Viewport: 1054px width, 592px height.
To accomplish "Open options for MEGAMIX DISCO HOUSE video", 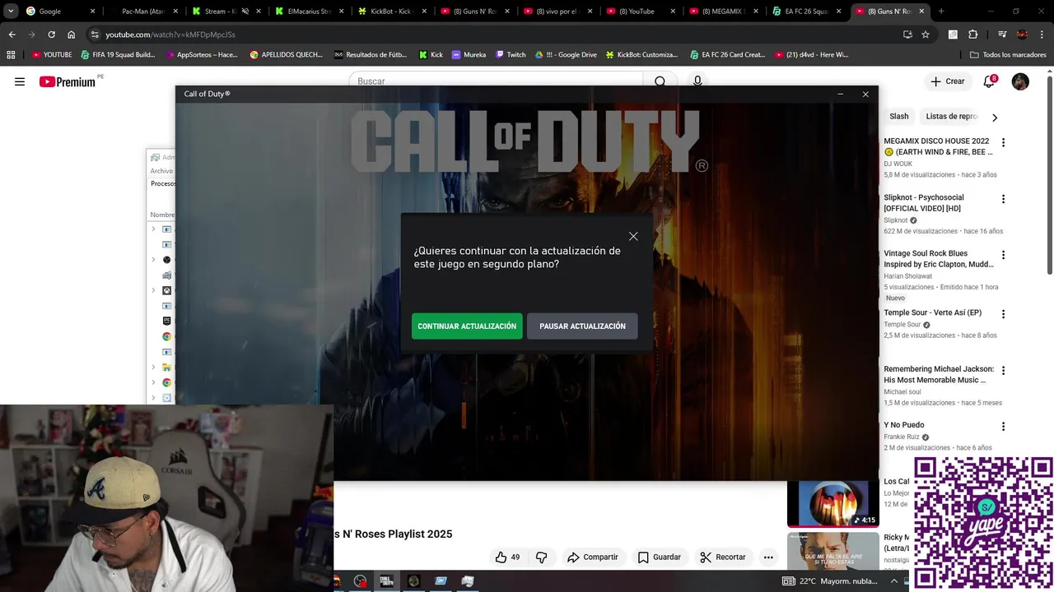I will pyautogui.click(x=1003, y=142).
